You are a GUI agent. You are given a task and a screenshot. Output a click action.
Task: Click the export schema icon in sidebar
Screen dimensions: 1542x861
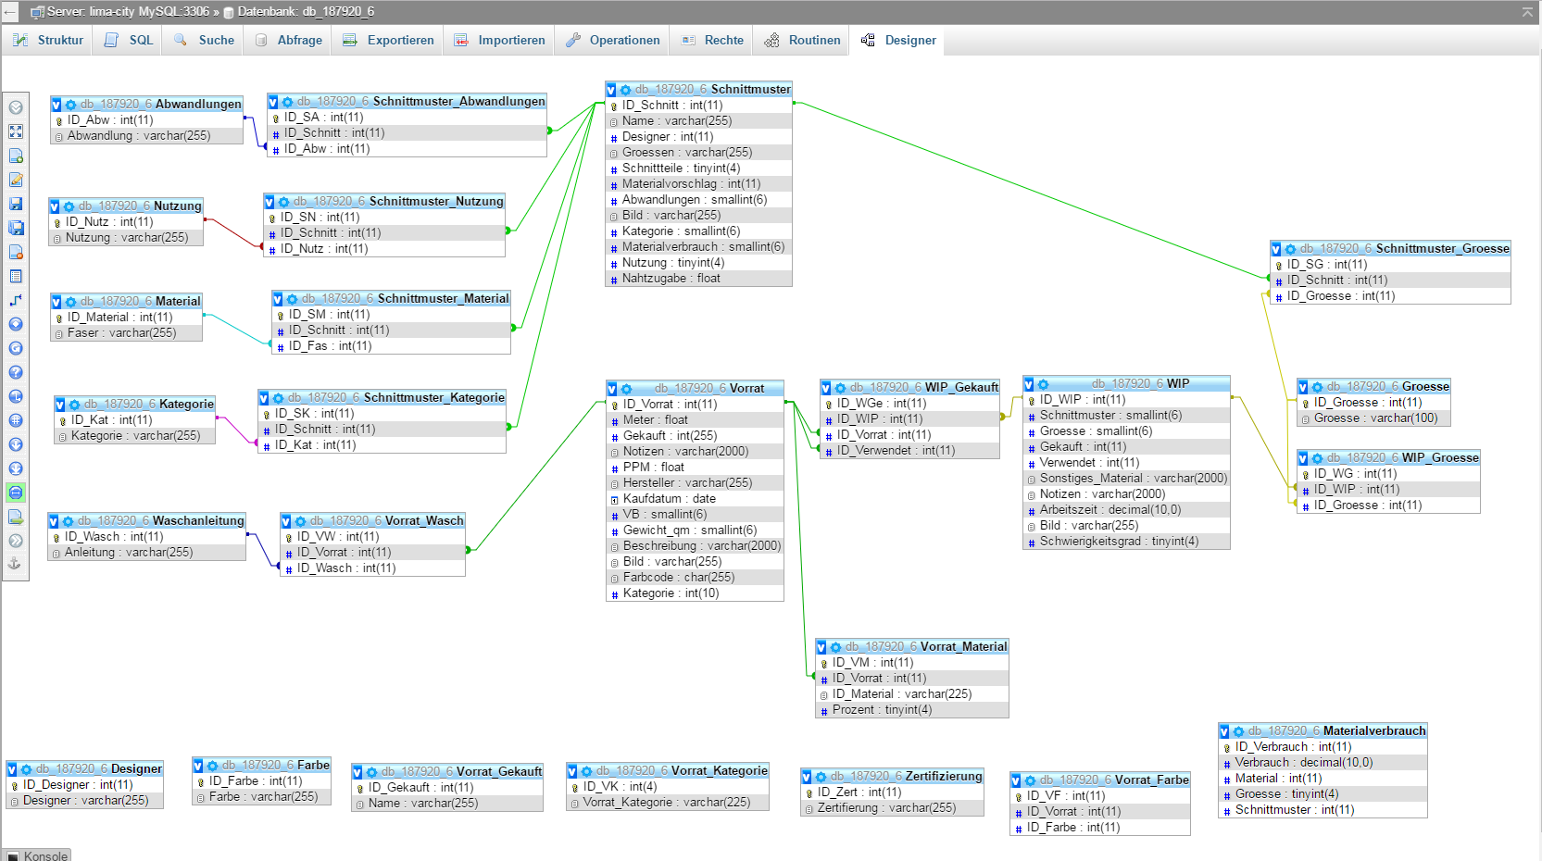coord(16,517)
